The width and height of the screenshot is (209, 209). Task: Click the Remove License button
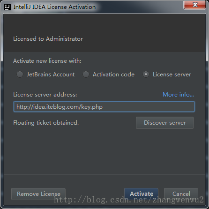38,194
